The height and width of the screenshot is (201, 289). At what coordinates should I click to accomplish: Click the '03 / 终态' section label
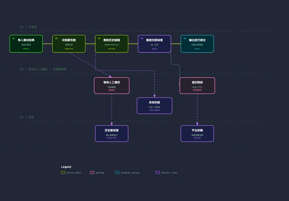coord(27,117)
